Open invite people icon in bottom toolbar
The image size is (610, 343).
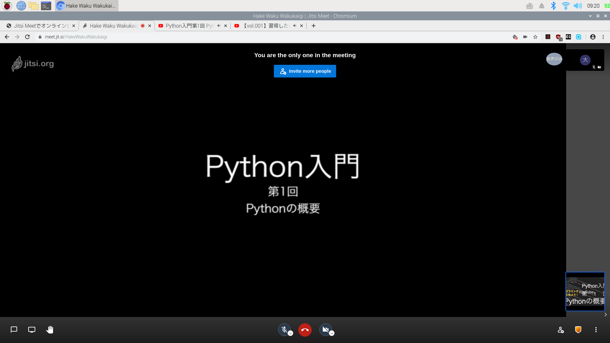coord(560,330)
